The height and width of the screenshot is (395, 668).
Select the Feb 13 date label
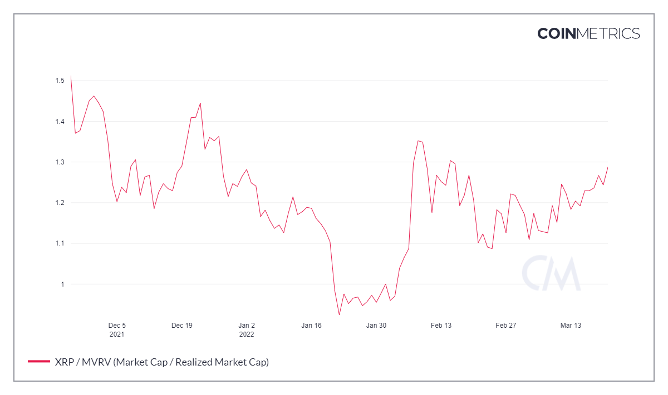[441, 326]
